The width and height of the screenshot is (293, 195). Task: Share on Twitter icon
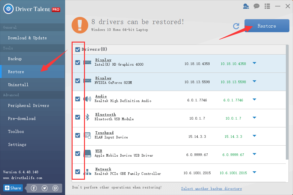coord(45,188)
